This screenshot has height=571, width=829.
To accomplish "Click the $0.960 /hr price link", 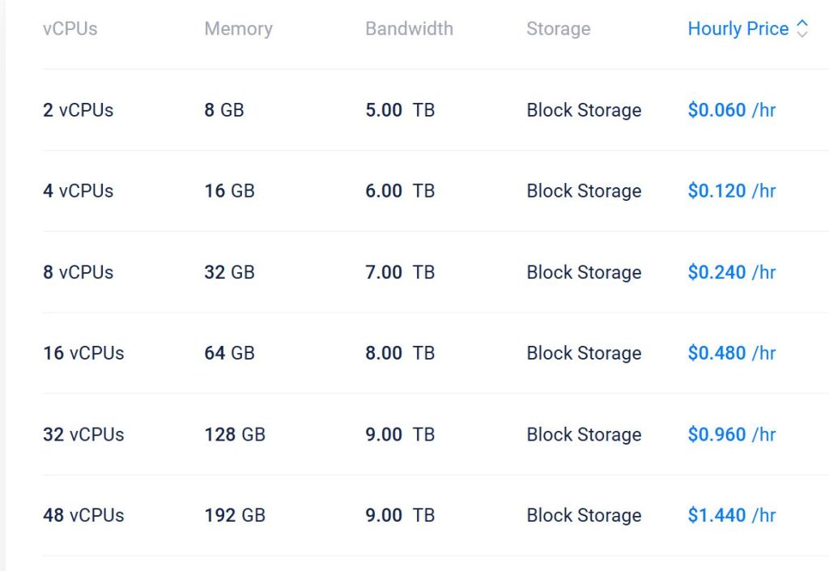I will pos(731,434).
